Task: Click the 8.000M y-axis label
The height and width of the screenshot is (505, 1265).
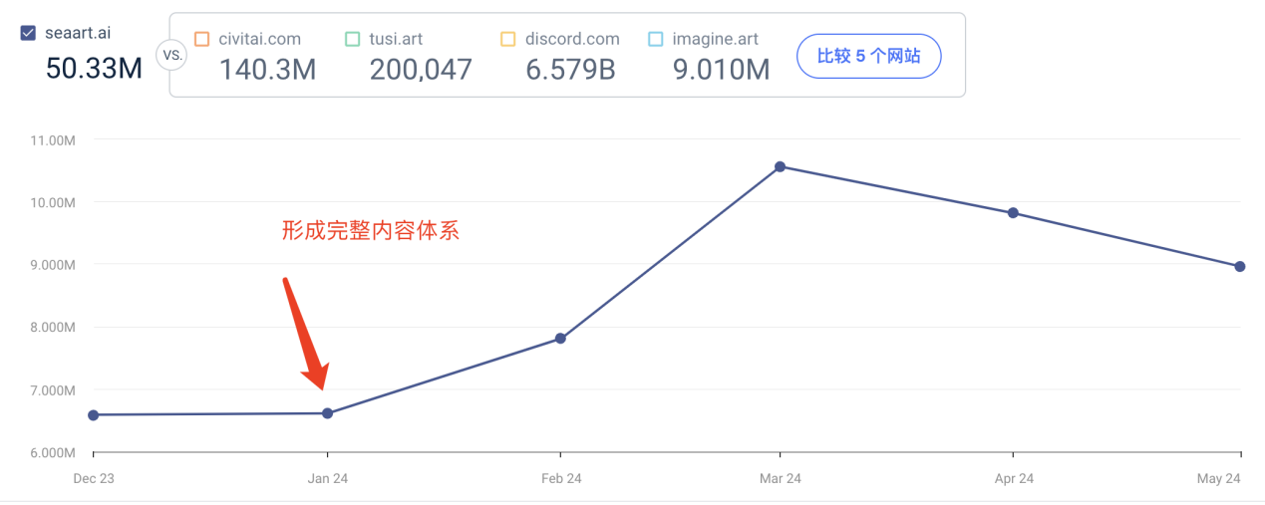Action: (54, 328)
